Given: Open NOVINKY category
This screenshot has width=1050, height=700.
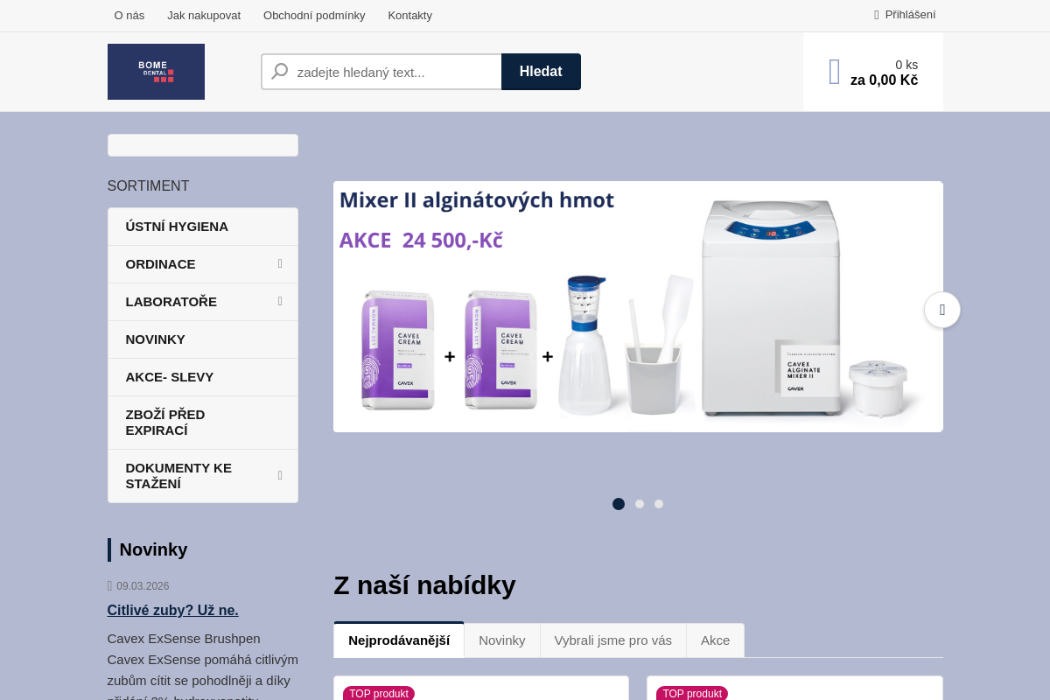Looking at the screenshot, I should [203, 339].
